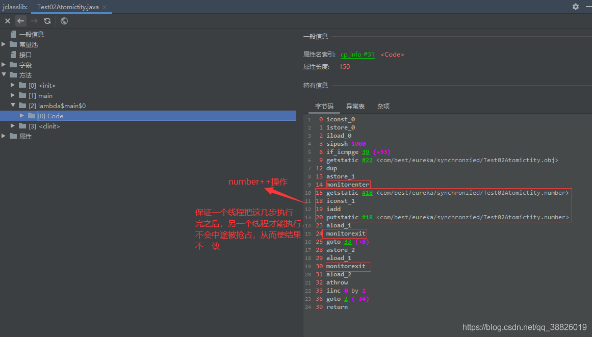Collapse the 方法 node
Image resolution: width=592 pixels, height=337 pixels.
pos(4,75)
